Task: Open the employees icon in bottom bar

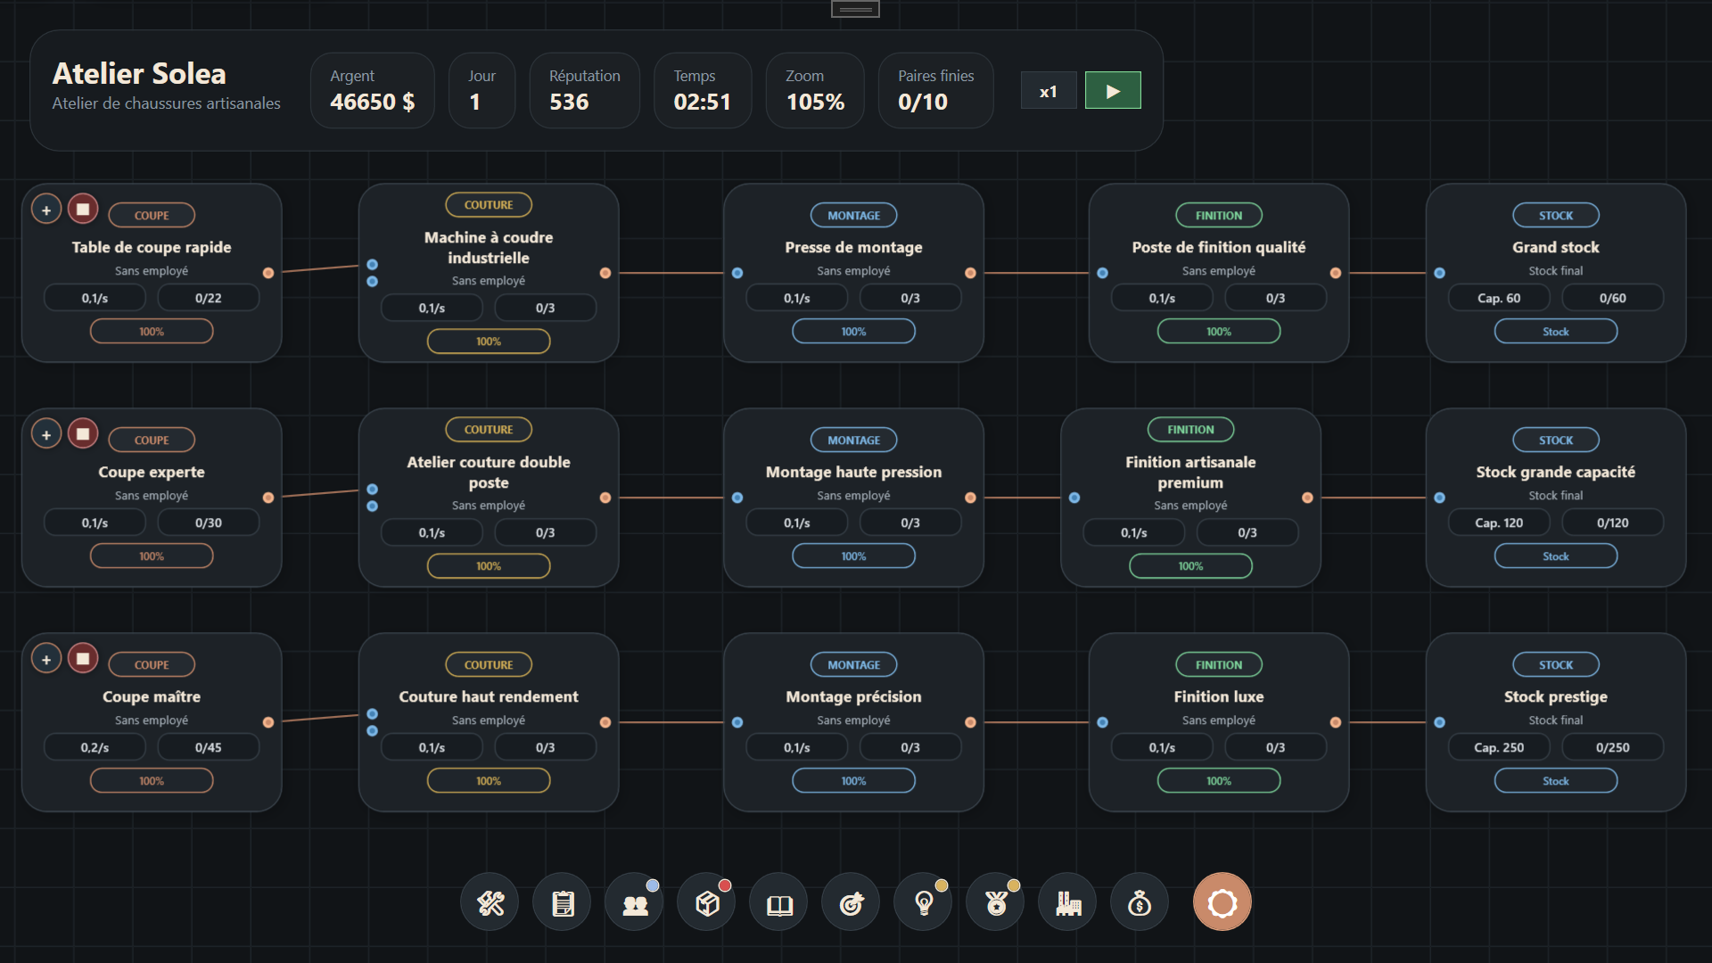Action: point(635,902)
